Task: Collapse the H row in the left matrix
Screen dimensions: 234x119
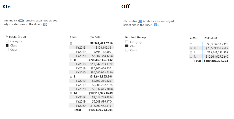Action: pos(71,60)
